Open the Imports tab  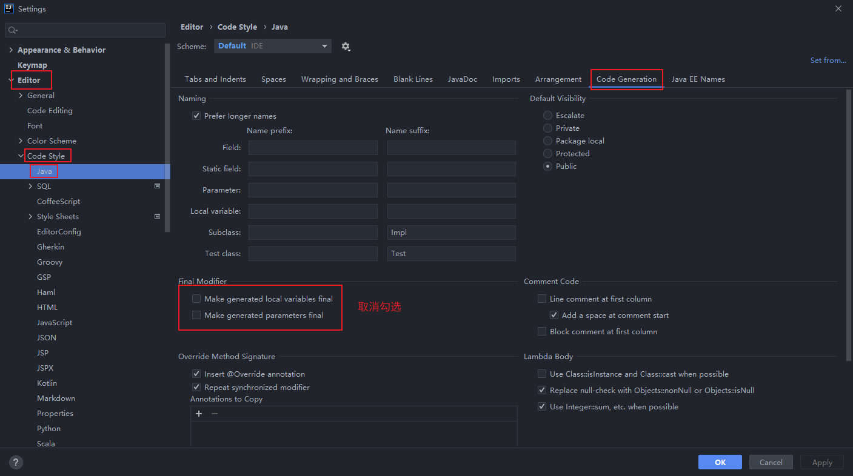point(506,79)
